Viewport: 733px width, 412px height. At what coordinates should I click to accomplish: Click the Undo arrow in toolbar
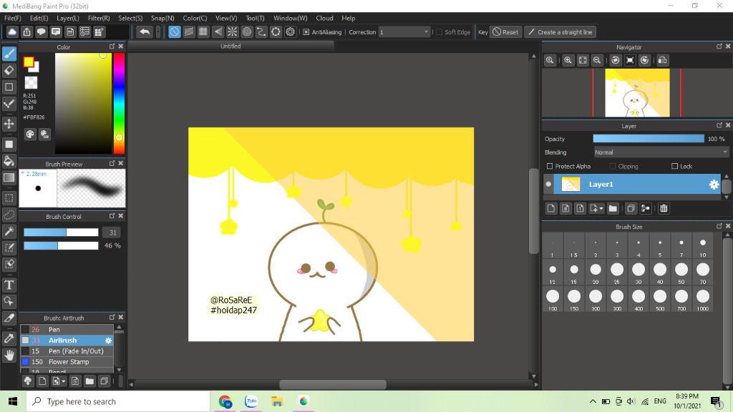pyautogui.click(x=145, y=31)
